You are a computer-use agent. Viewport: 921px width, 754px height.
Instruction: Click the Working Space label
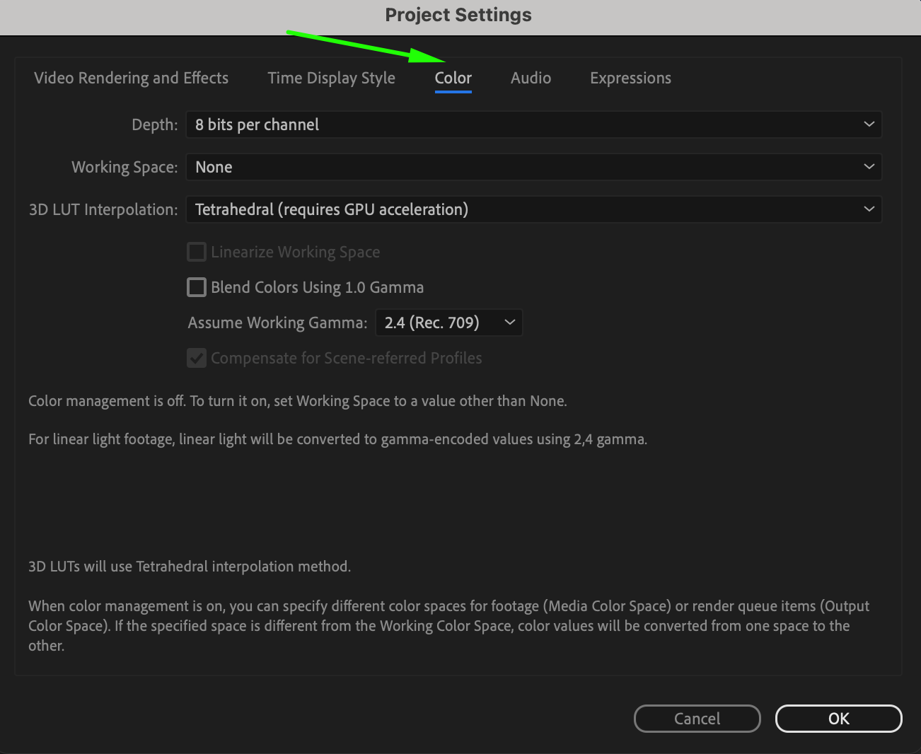point(124,167)
